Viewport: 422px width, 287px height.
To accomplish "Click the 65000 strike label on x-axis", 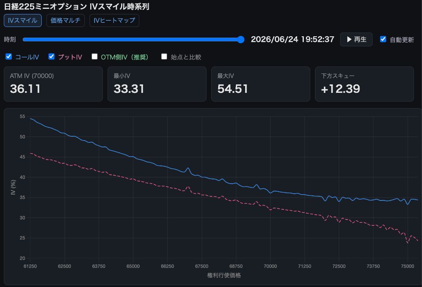I will pyautogui.click(x=133, y=266).
